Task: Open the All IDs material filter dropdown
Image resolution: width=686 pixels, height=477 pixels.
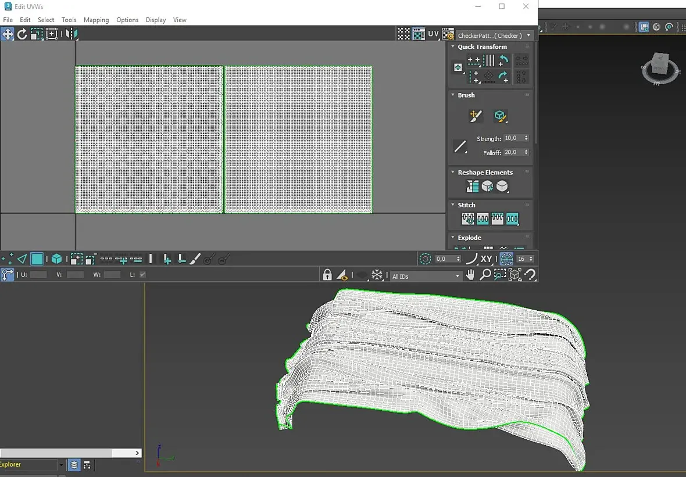Action: [x=426, y=277]
